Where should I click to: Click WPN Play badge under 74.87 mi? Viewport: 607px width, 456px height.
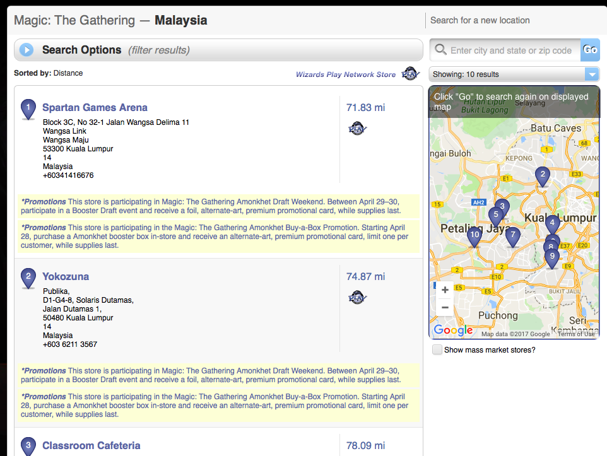point(357,298)
